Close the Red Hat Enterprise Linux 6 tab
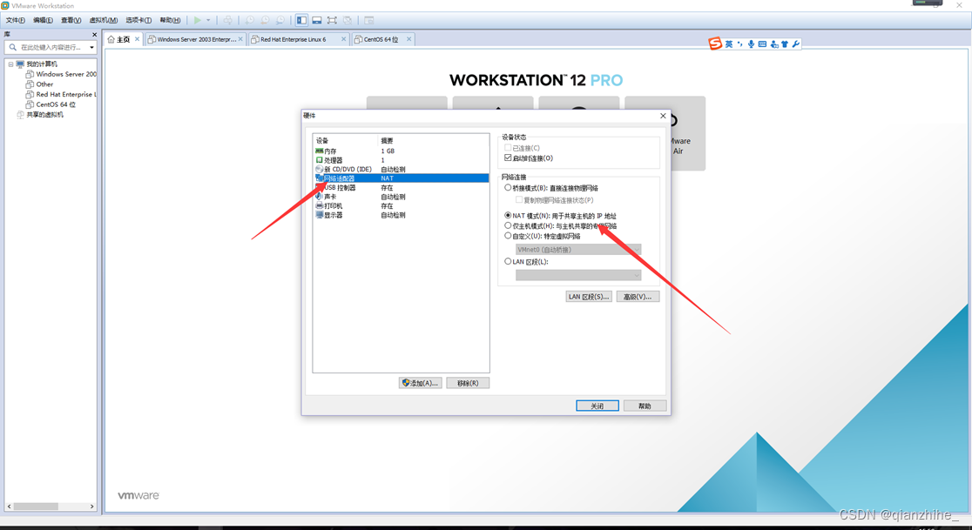This screenshot has width=972, height=530. pos(344,39)
